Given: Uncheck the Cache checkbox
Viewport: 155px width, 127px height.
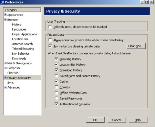Looking at the screenshot, I should tap(56, 82).
